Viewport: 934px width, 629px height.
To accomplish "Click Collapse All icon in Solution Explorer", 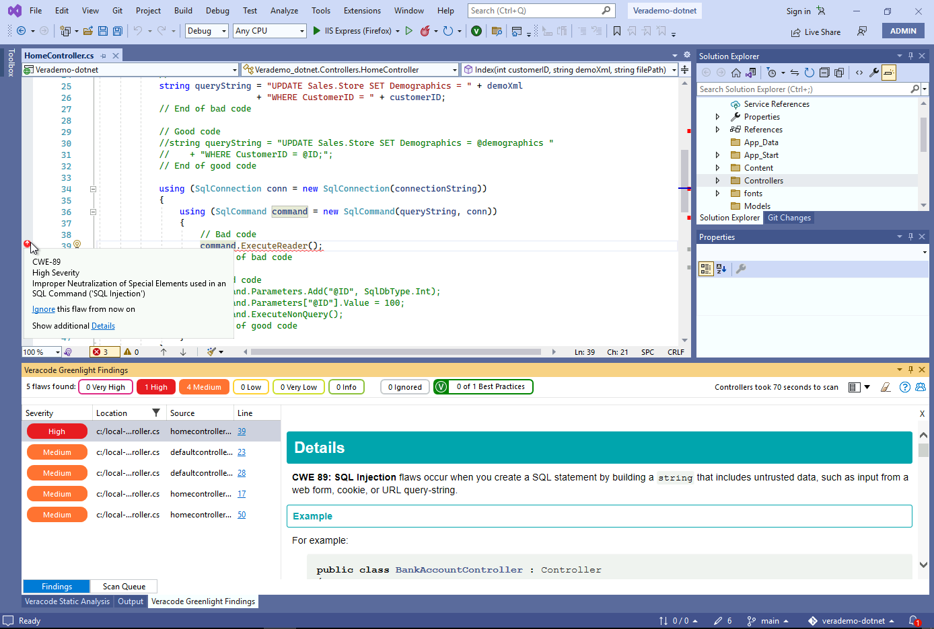I will coord(824,73).
